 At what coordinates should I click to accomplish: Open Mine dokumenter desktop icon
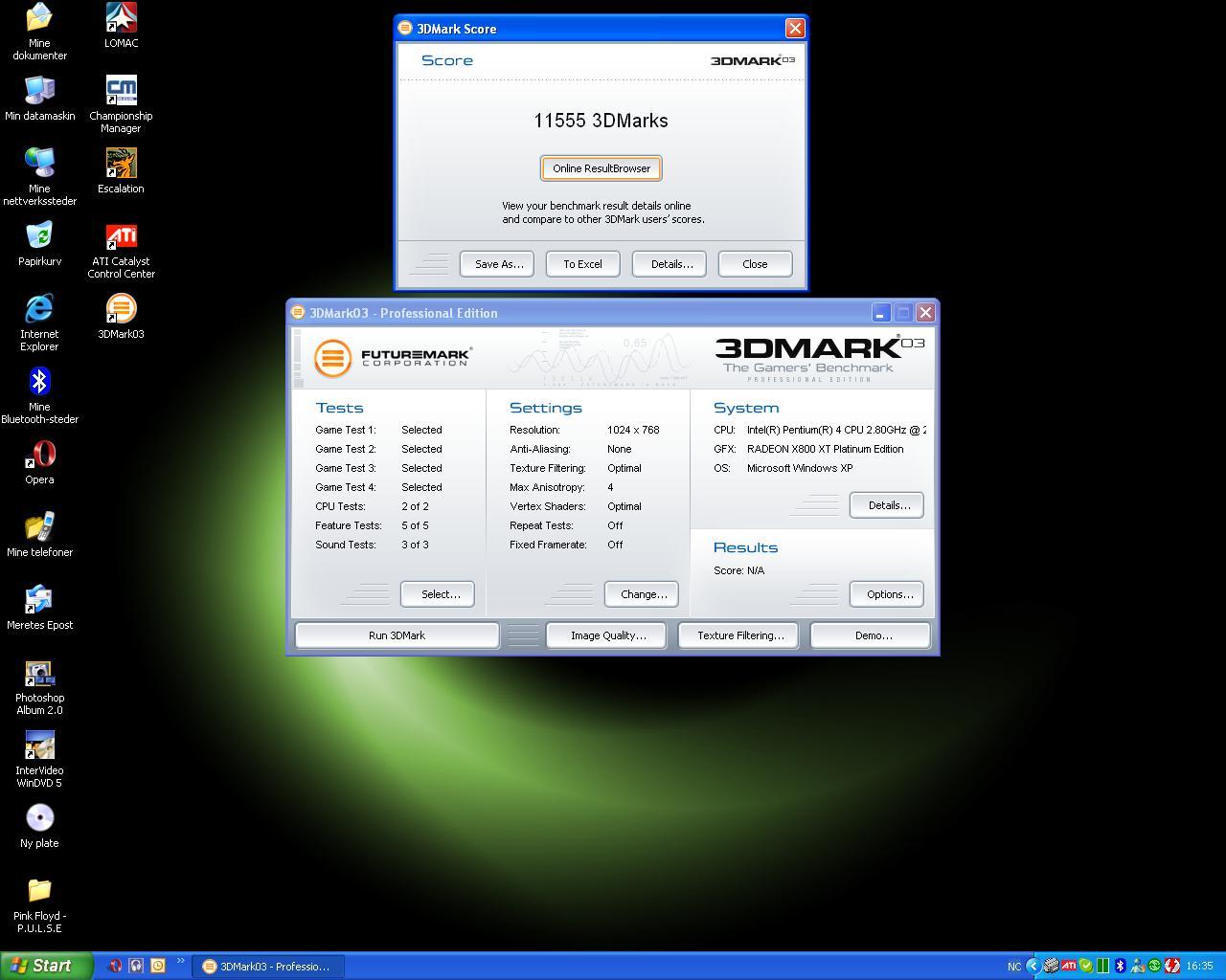[39, 32]
